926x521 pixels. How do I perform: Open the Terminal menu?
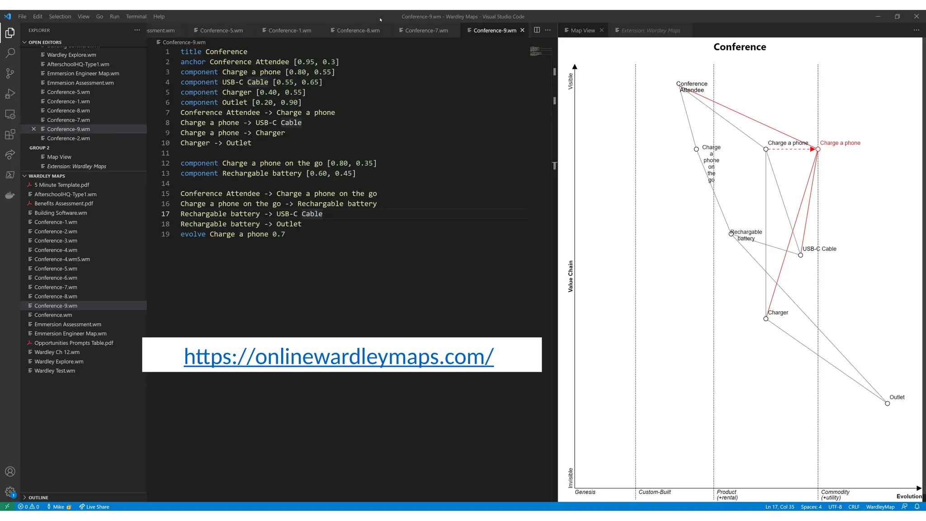click(x=136, y=16)
